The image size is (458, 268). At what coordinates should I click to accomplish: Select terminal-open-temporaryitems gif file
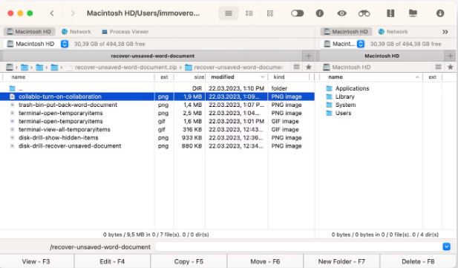(x=157, y=121)
